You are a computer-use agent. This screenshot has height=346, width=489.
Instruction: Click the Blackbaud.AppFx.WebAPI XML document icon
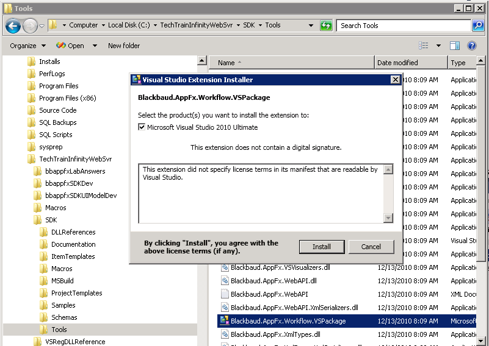coord(224,294)
